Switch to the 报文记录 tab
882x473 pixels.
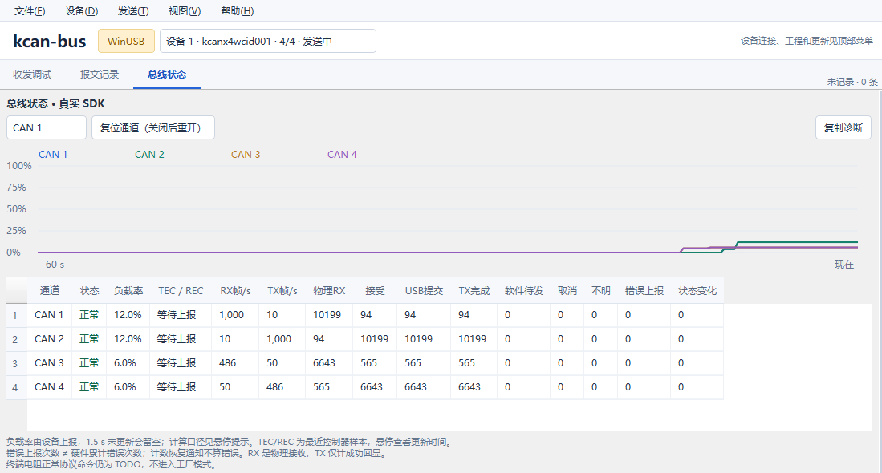pyautogui.click(x=100, y=74)
